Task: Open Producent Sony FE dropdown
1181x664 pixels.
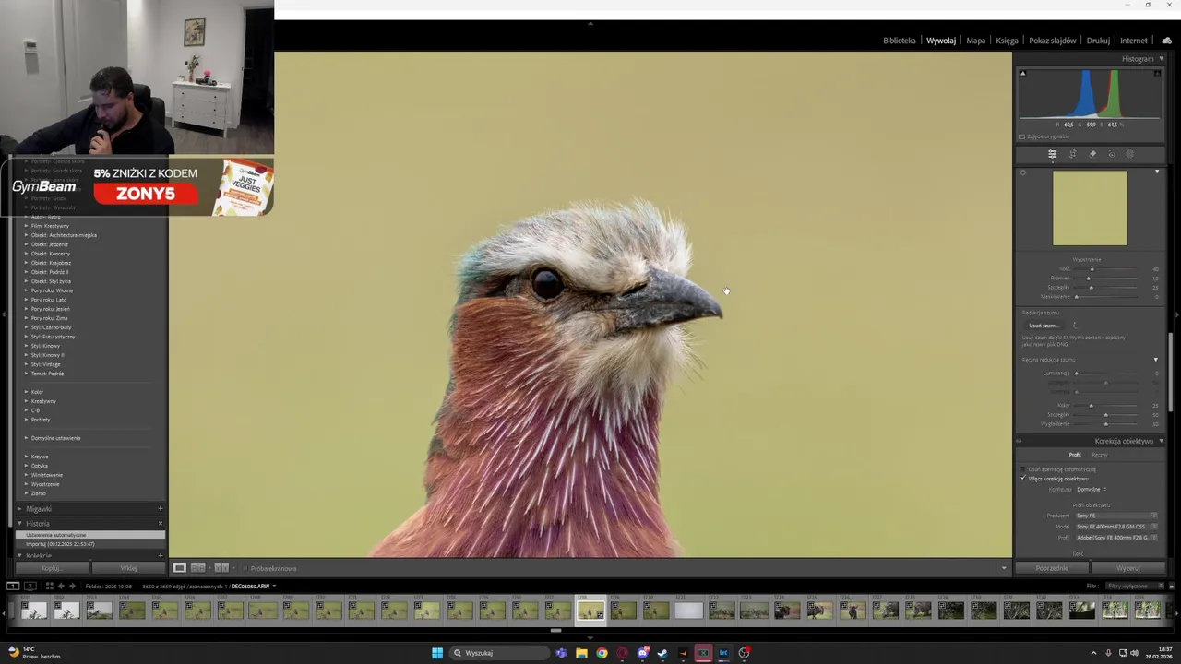Action: [1116, 516]
